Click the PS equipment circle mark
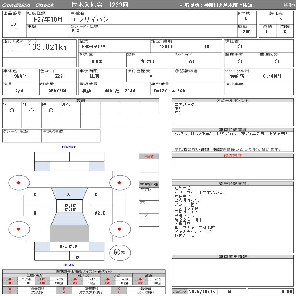The height and width of the screenshot is (296, 296). (31, 110)
